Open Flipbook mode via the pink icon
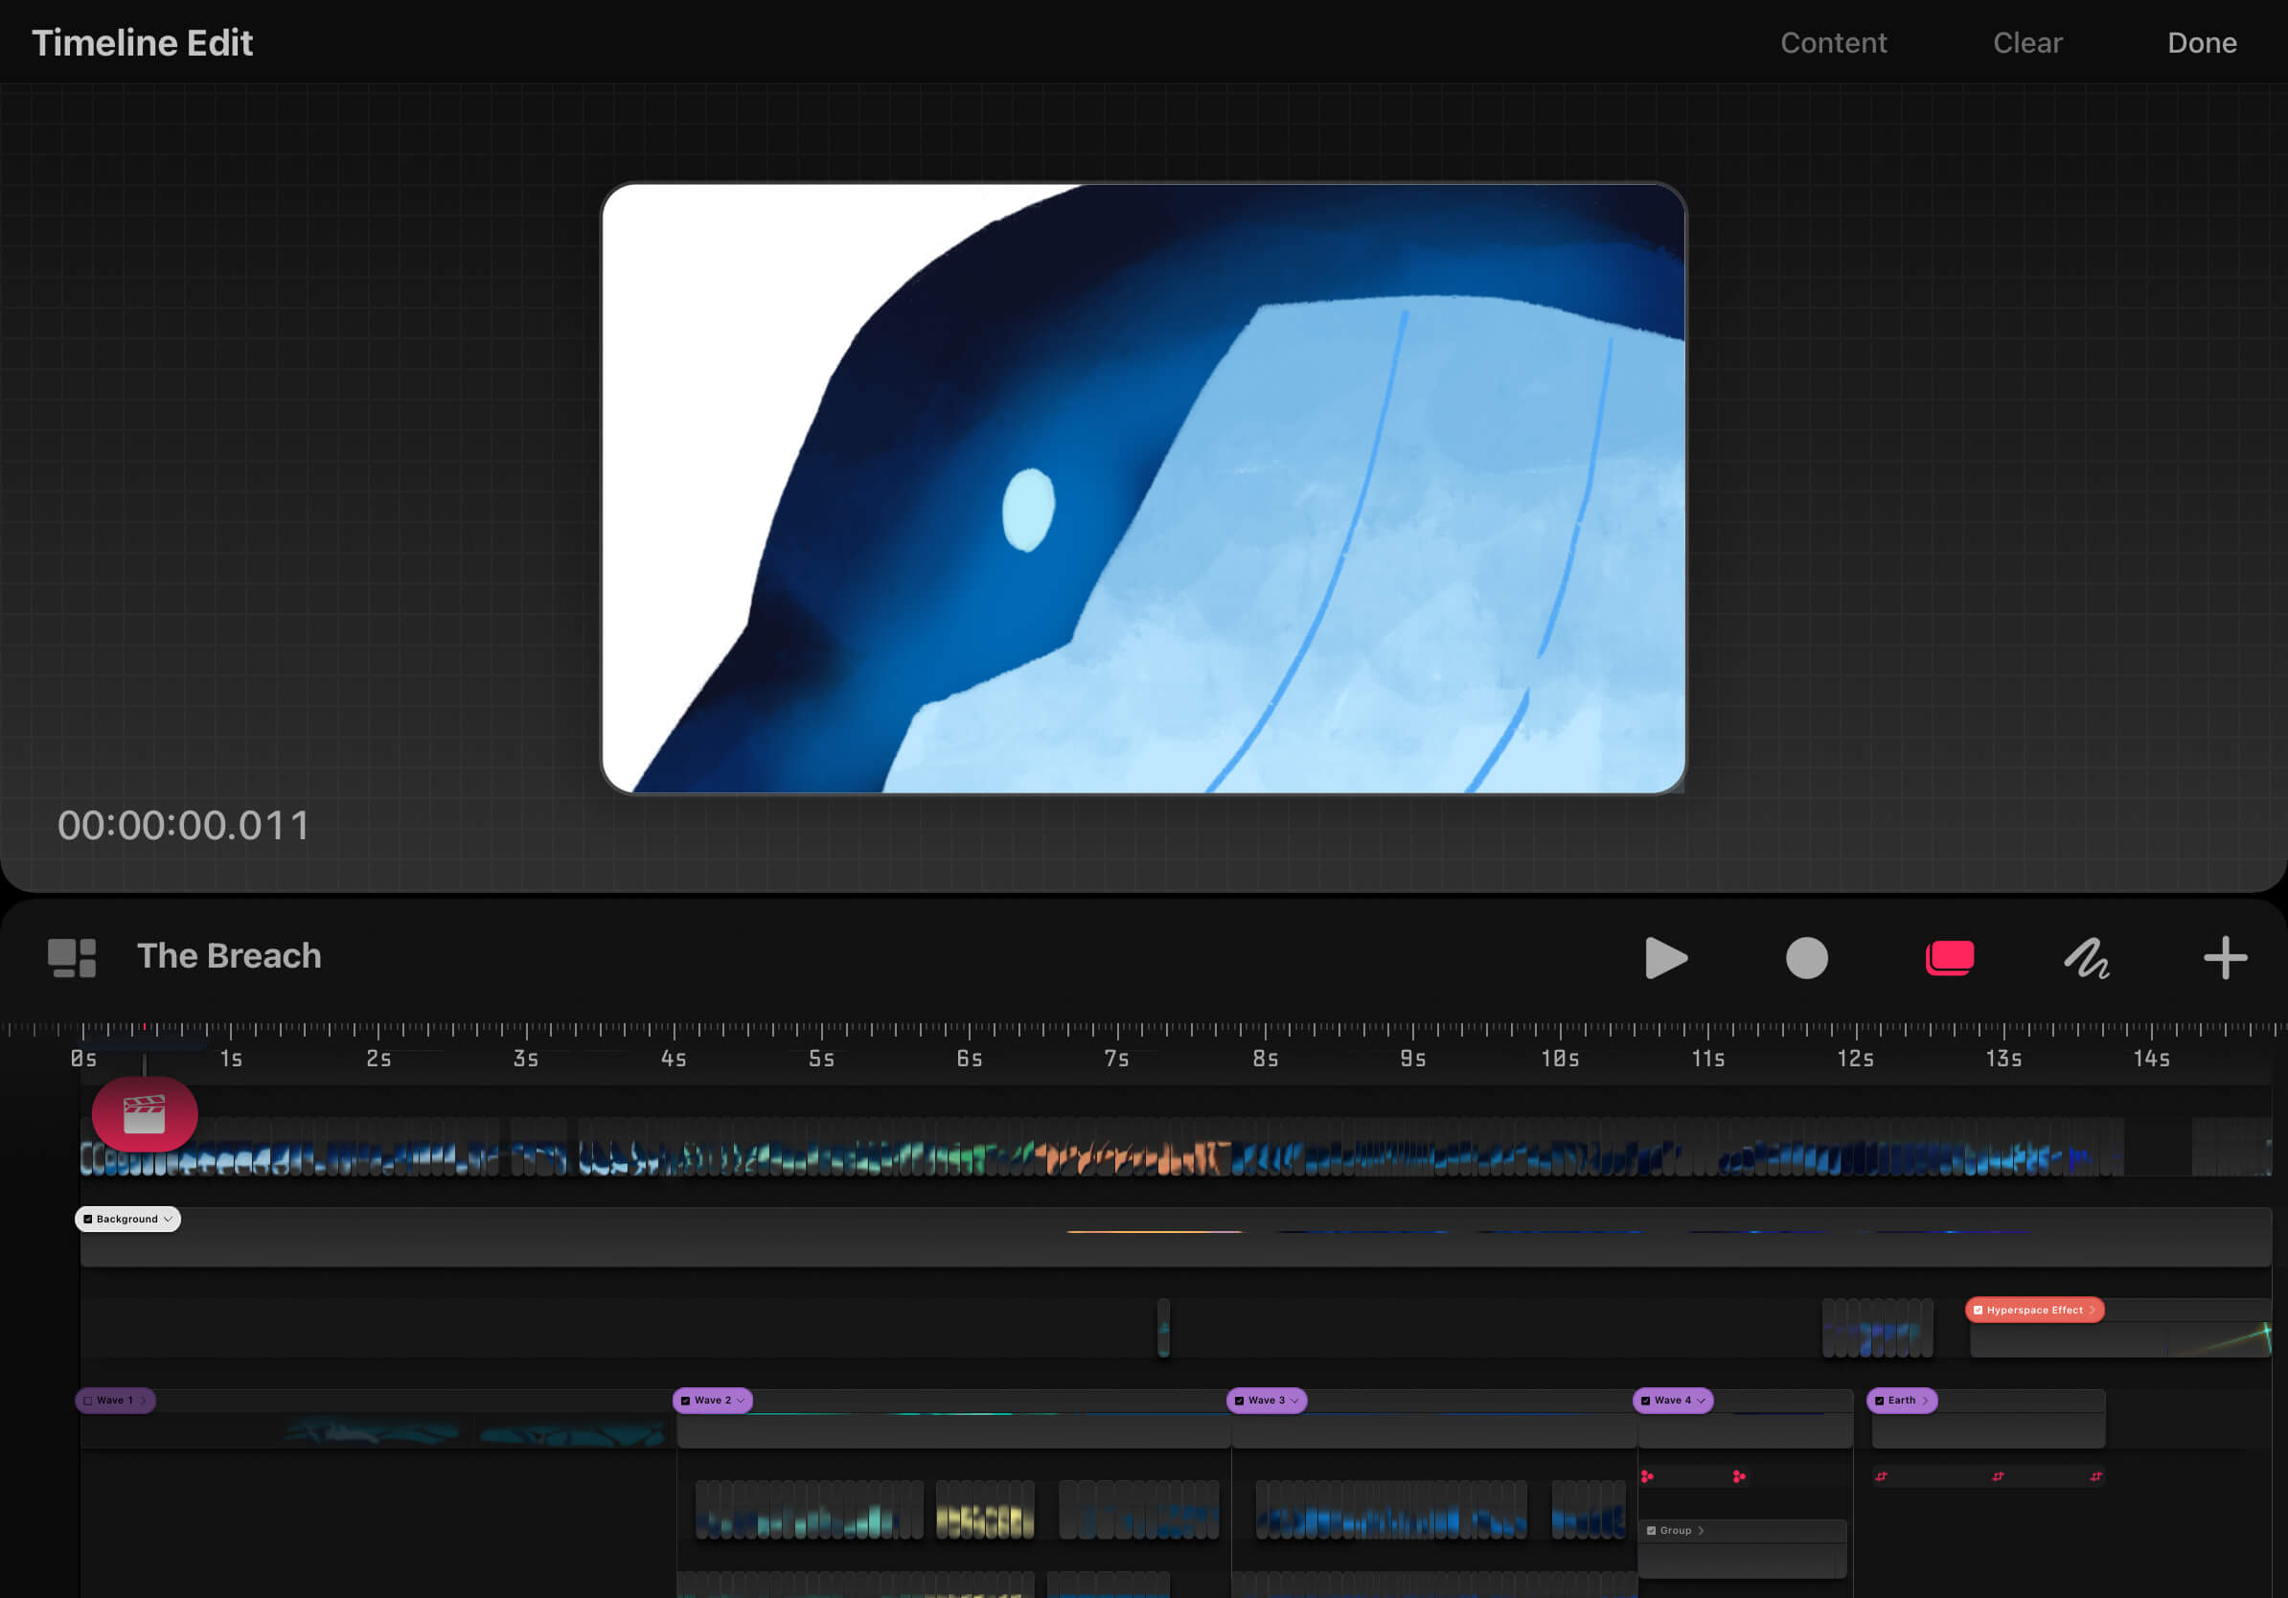 [1949, 957]
